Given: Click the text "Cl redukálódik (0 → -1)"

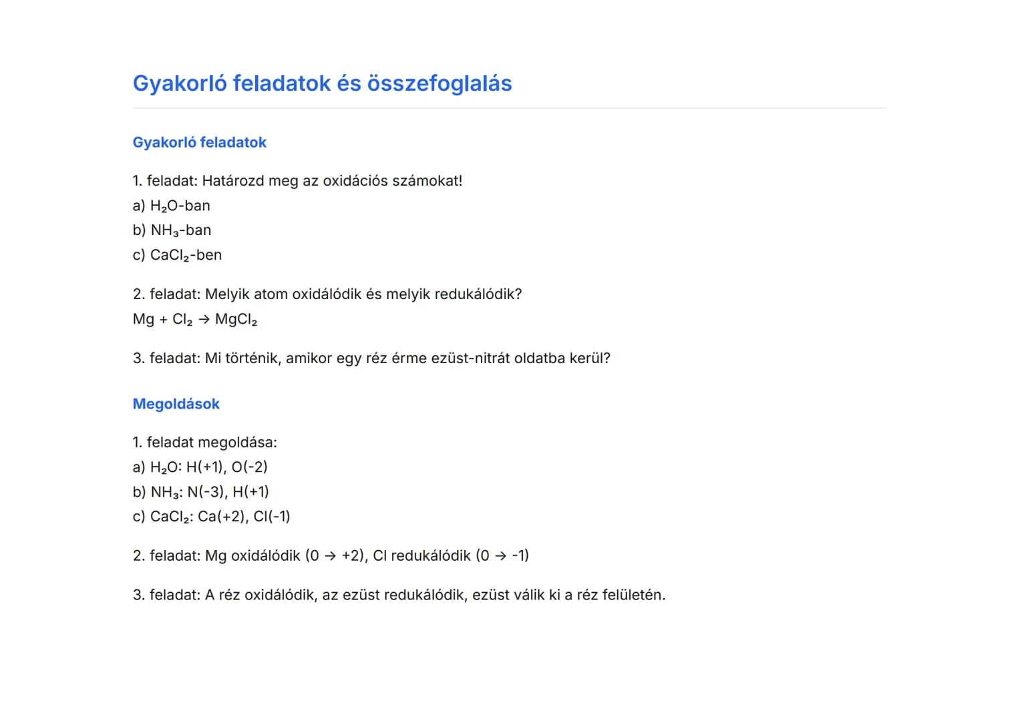Looking at the screenshot, I should tap(450, 555).
